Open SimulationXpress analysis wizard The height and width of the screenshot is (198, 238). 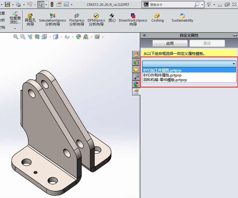click(x=53, y=20)
